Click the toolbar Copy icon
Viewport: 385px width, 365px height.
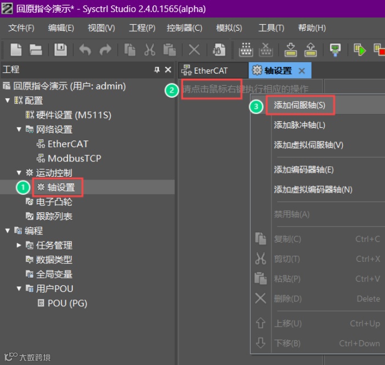coord(129,49)
